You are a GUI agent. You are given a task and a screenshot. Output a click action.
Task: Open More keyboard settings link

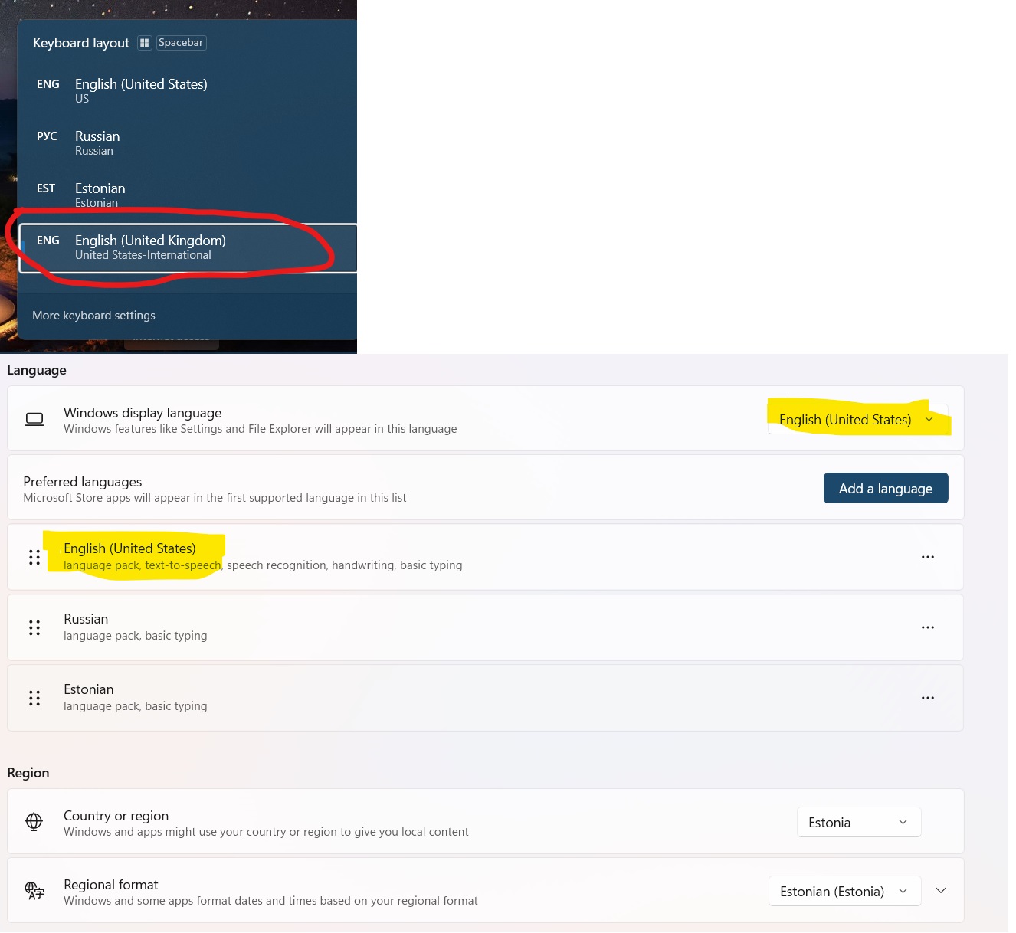93,316
